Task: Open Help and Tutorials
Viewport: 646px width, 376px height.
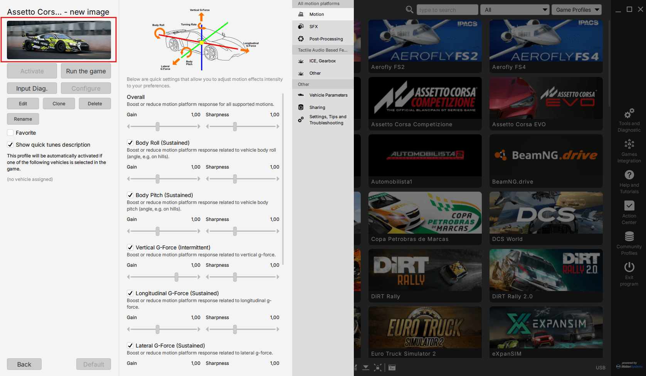Action: click(629, 182)
